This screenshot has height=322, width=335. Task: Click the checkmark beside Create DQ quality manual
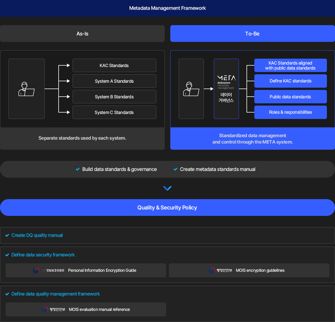click(x=7, y=235)
